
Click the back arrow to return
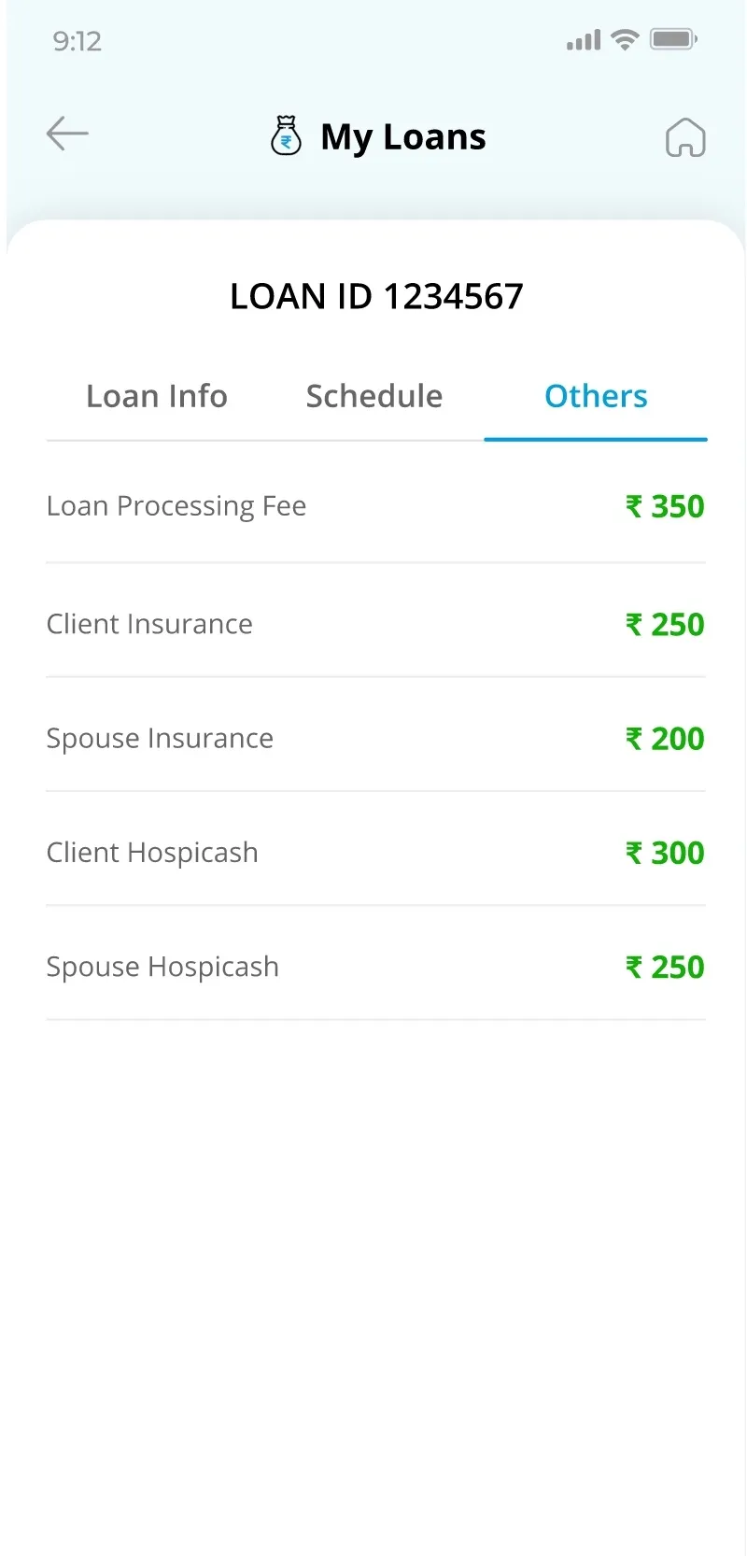pyautogui.click(x=66, y=134)
